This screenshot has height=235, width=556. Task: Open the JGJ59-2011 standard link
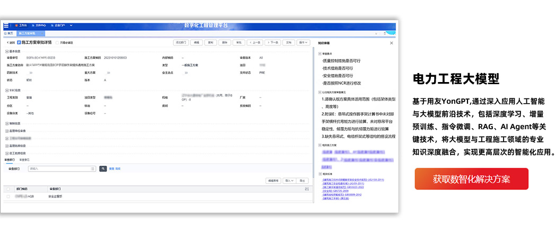(x=343, y=184)
